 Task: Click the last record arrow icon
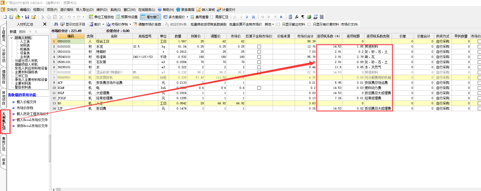pyautogui.click(x=253, y=17)
